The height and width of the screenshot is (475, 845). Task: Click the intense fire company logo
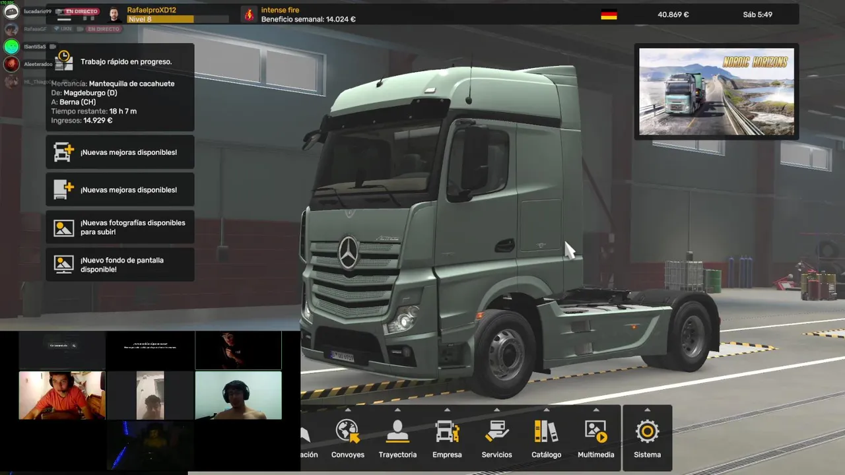click(249, 15)
